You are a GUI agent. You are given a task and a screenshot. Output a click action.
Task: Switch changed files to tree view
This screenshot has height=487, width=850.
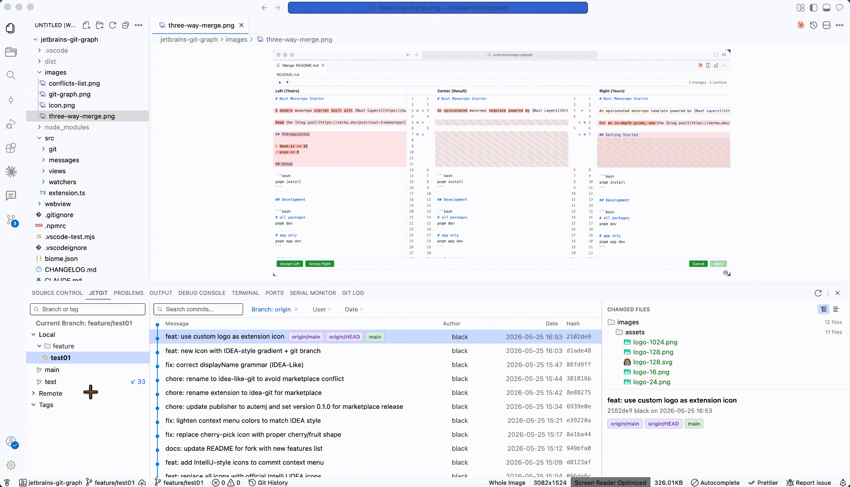point(823,309)
